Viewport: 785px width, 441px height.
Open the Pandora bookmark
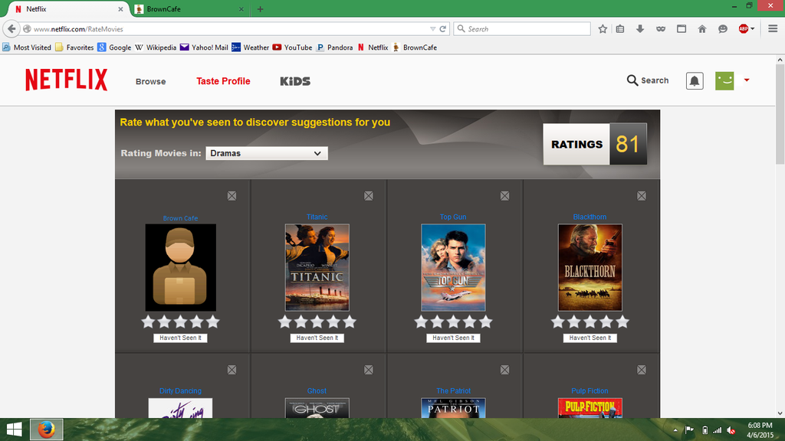pyautogui.click(x=334, y=47)
